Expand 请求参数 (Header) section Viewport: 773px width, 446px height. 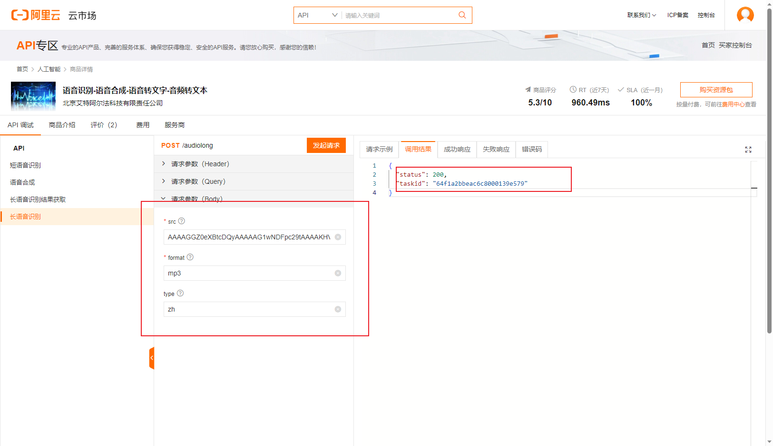(254, 164)
